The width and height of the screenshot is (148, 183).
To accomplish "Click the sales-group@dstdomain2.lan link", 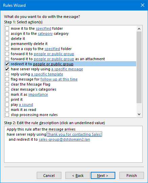I will 64,139.
